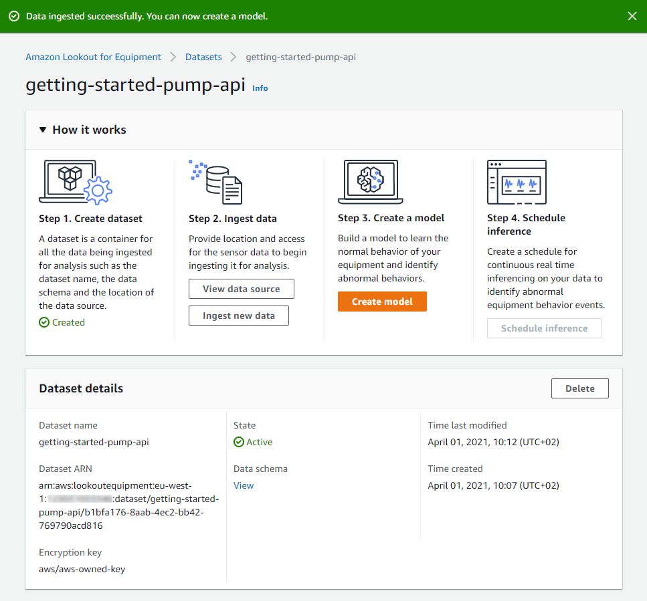Dismiss the data ingested success banner

(x=632, y=16)
